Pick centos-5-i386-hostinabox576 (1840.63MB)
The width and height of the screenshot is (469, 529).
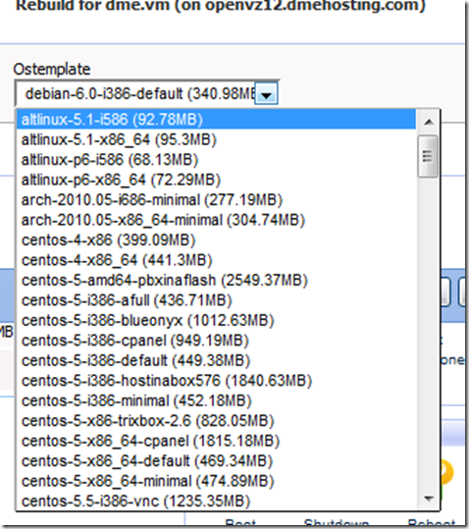click(x=216, y=381)
